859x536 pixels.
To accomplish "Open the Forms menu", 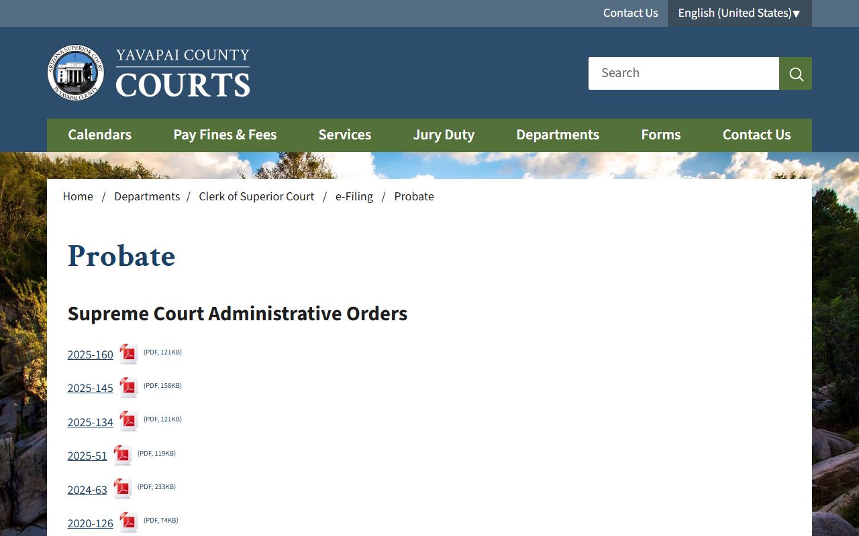I will 661,135.
